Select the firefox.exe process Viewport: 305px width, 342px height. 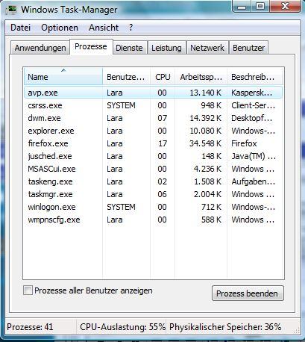(153, 143)
